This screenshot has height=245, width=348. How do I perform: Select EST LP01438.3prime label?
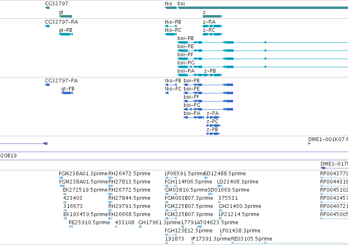[240, 231]
